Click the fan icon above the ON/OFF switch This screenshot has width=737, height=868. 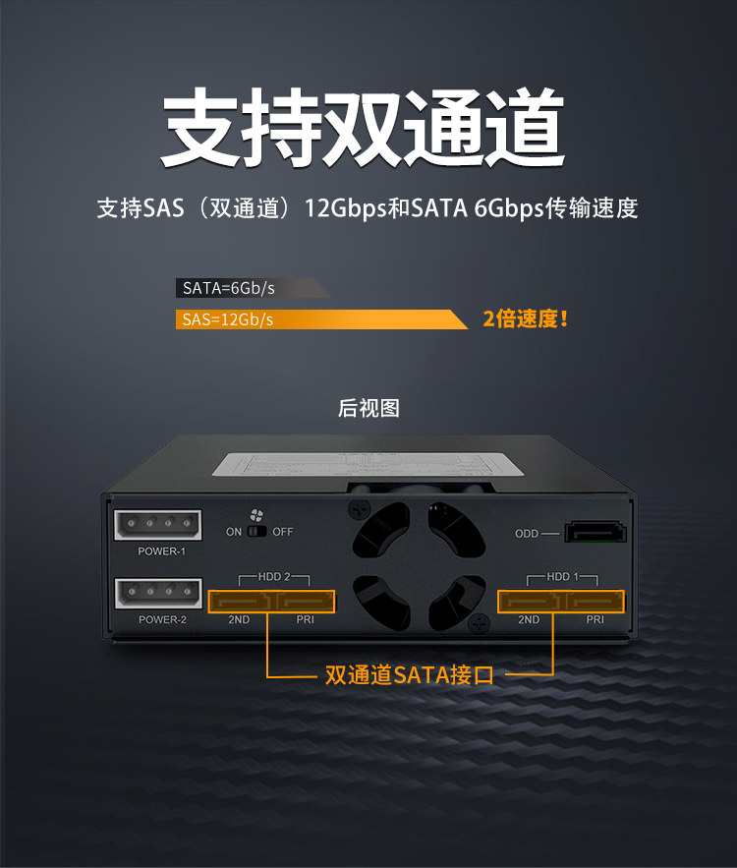tap(256, 515)
